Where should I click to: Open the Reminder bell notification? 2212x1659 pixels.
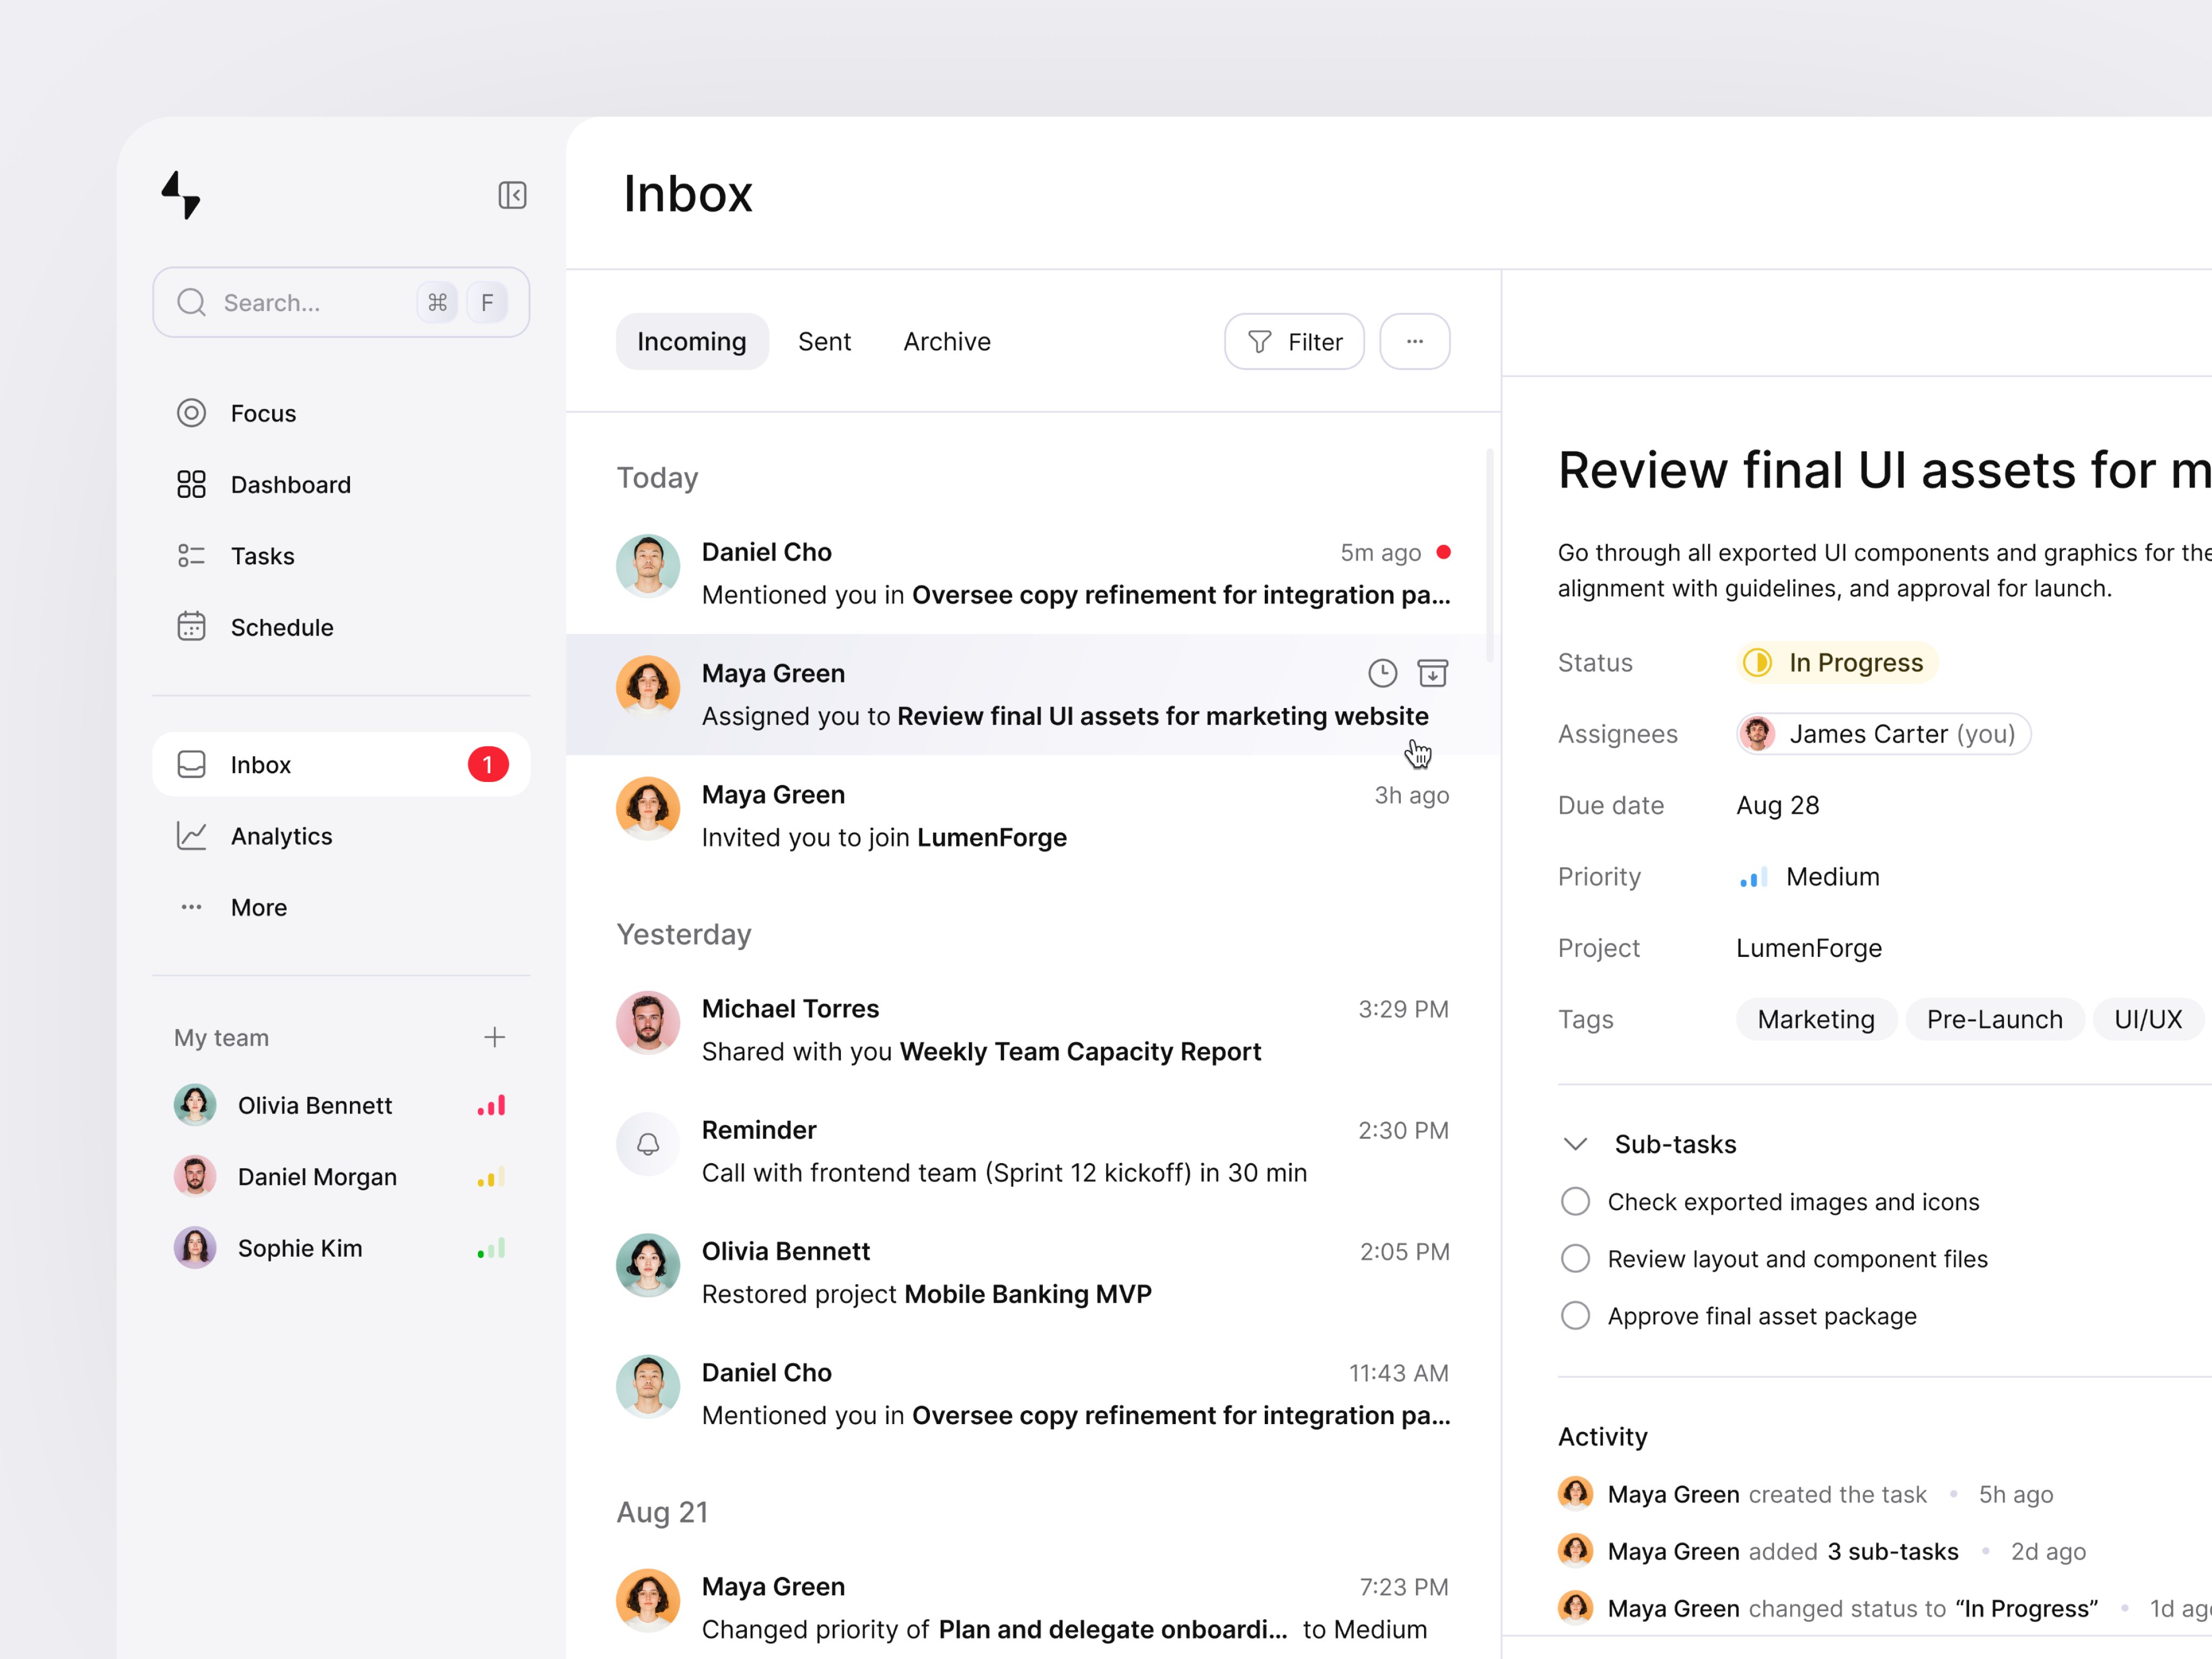coord(648,1144)
